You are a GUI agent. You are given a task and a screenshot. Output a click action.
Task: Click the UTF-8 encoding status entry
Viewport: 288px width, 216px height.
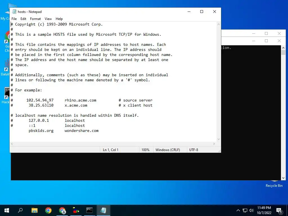(193, 150)
